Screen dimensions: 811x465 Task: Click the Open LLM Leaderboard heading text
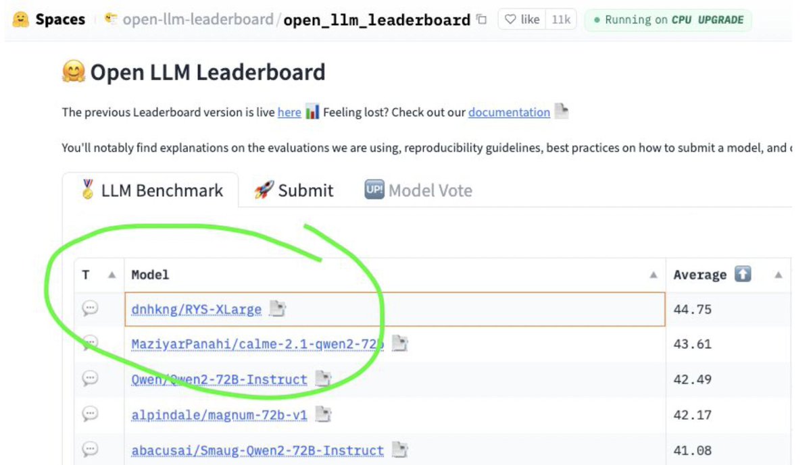tap(207, 72)
